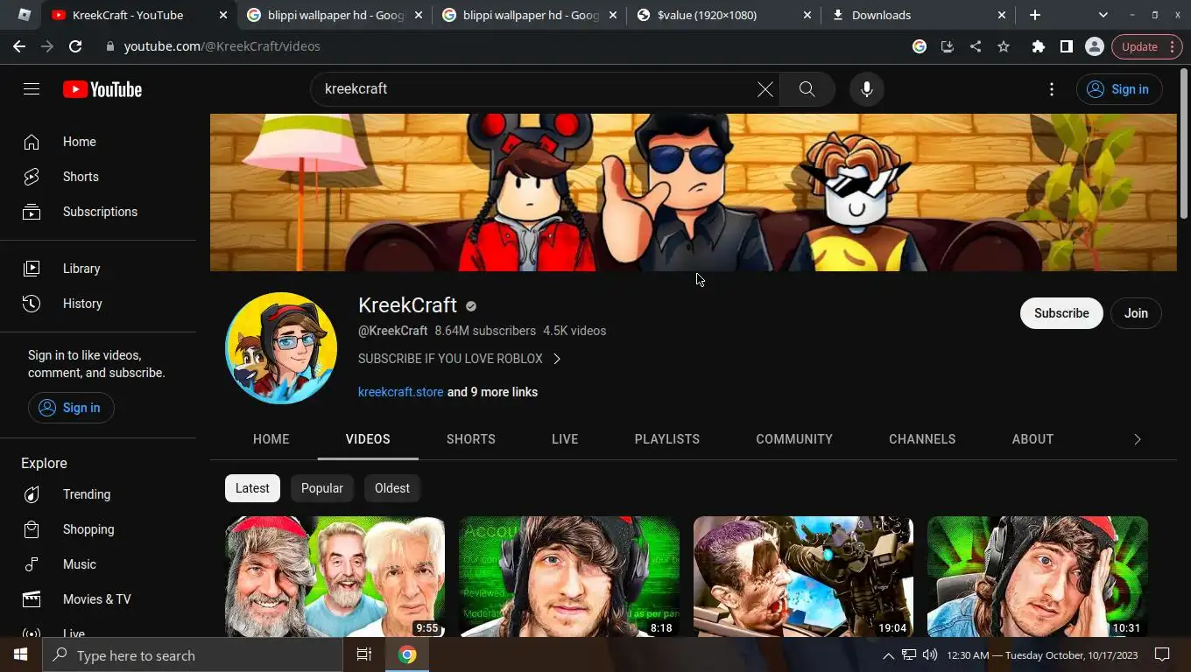
Task: Switch to the Downloads browser tab
Action: click(920, 15)
